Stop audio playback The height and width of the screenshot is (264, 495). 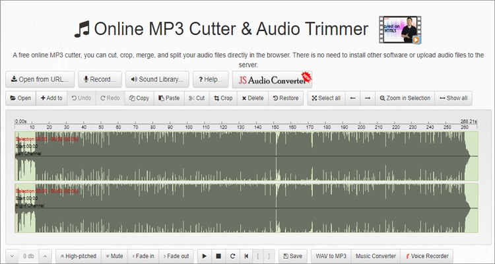(218, 256)
